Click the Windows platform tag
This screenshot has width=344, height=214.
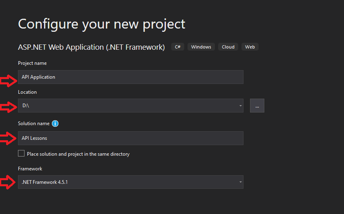pos(201,47)
